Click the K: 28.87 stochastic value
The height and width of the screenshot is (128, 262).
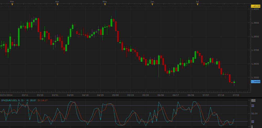[31, 100]
